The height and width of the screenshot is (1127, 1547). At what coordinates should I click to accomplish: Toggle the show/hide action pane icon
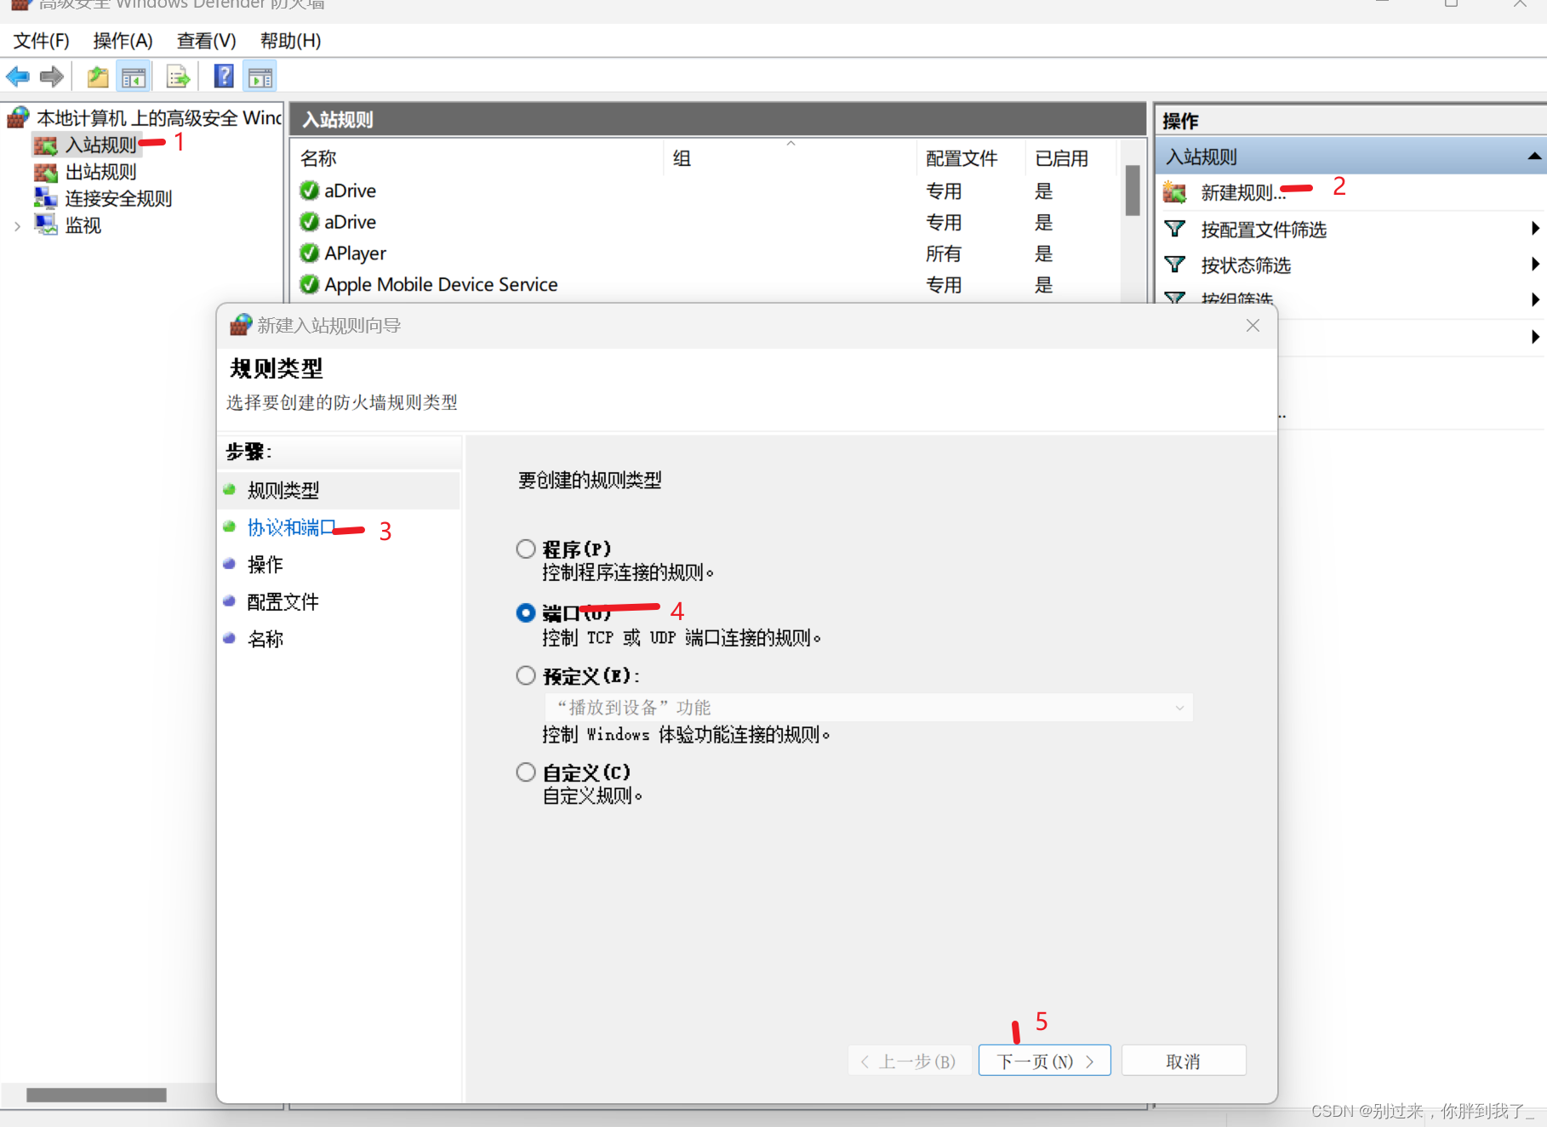click(x=260, y=77)
